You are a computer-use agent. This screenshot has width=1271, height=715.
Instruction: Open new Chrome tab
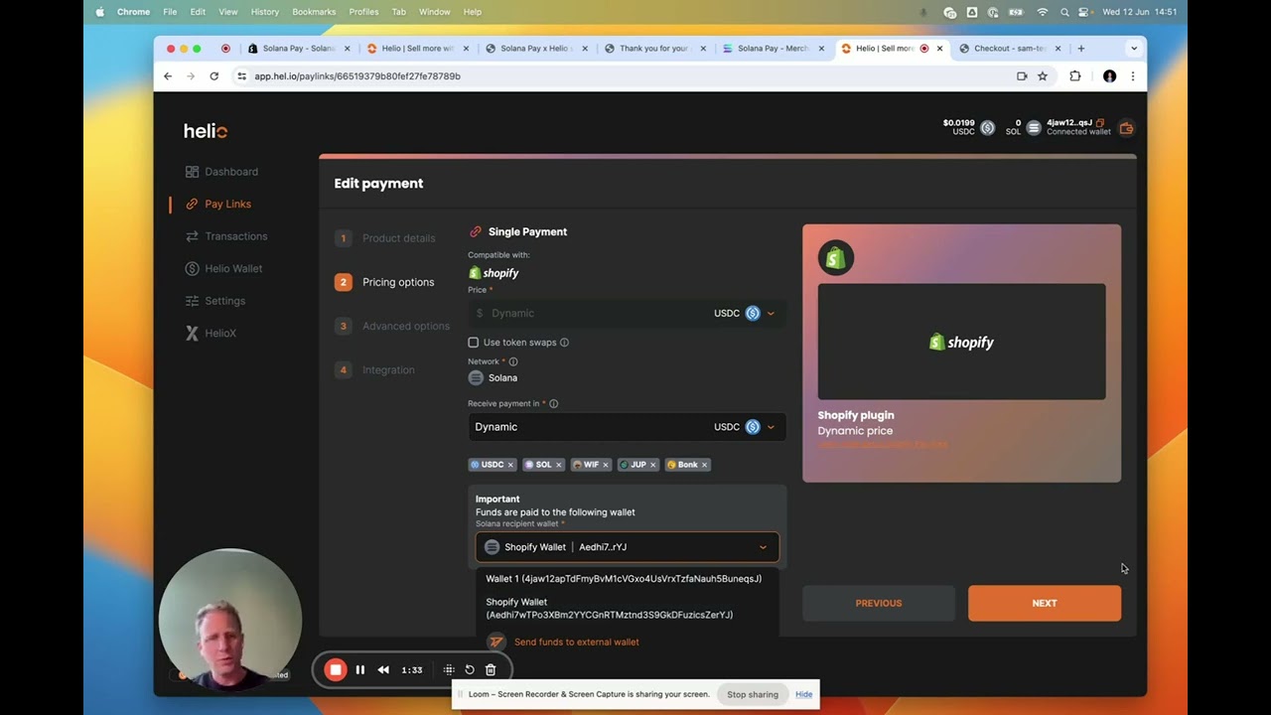(x=1081, y=48)
